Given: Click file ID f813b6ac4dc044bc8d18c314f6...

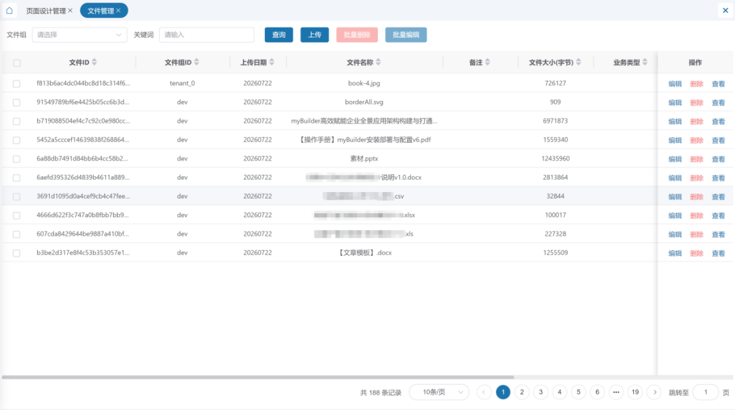Looking at the screenshot, I should coord(83,83).
